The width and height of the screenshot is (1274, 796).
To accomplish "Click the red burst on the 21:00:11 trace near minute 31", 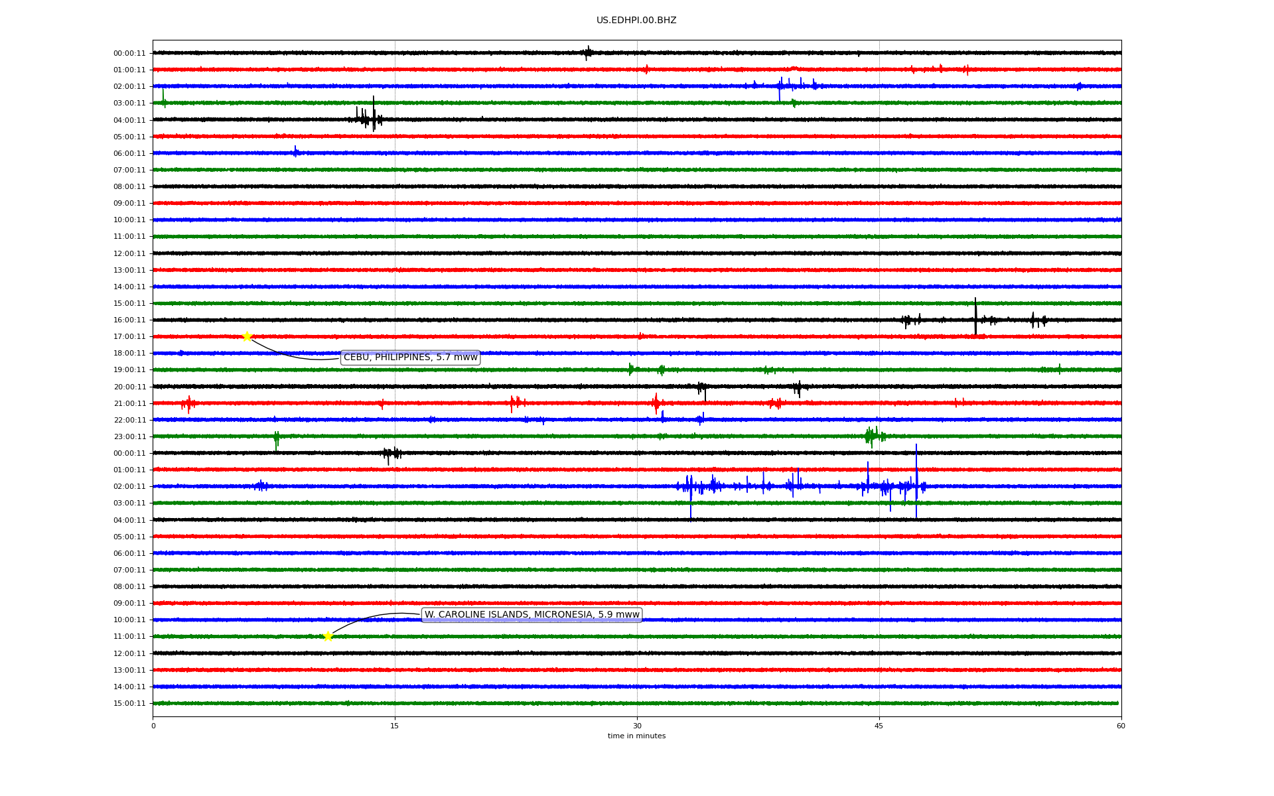I will point(656,403).
